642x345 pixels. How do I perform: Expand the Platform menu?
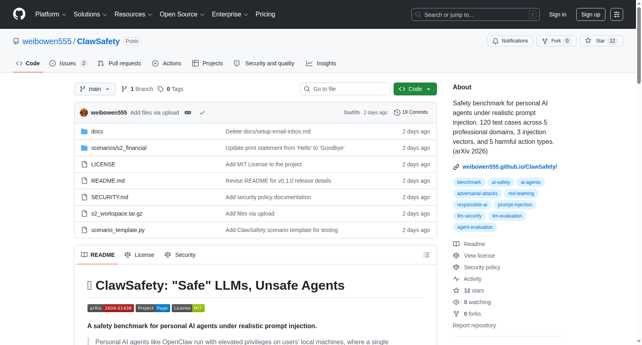(51, 14)
